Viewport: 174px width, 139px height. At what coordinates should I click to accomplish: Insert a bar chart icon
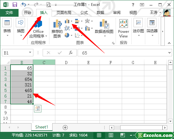(x=77, y=21)
